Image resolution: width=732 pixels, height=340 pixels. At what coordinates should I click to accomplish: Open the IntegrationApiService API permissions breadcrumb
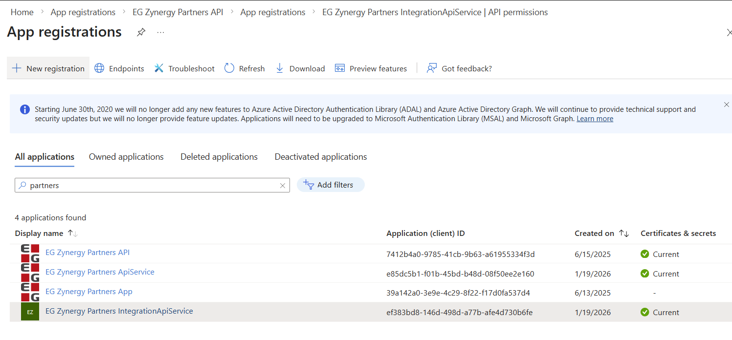(x=435, y=12)
